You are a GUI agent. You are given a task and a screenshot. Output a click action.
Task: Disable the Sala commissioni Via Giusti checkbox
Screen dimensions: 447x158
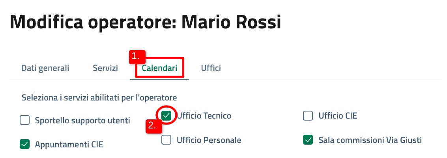coord(308,140)
